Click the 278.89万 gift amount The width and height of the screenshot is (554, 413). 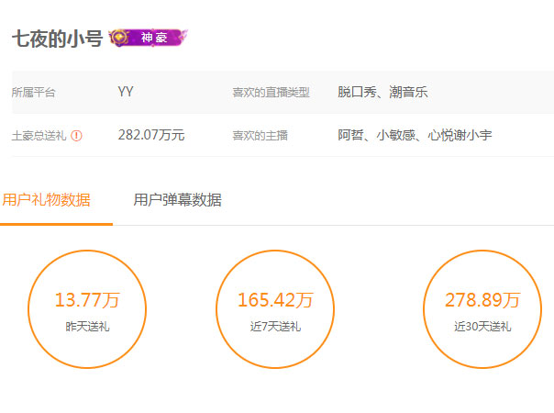click(482, 300)
